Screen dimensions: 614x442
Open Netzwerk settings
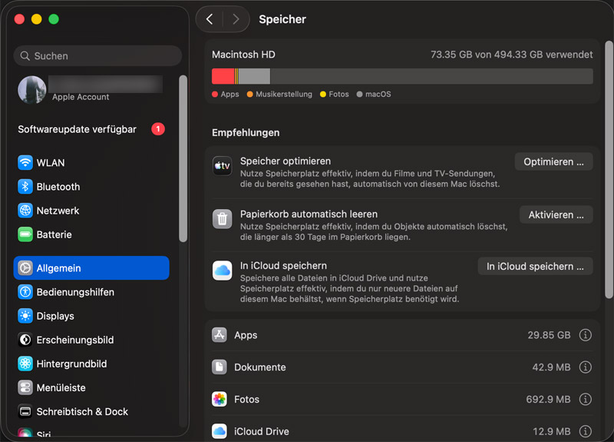[x=91, y=210]
